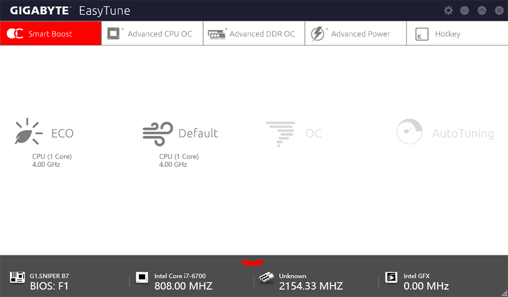The image size is (508, 297).
Task: Click the motherboard icon beside G1.SNIPER B7
Action: click(17, 277)
